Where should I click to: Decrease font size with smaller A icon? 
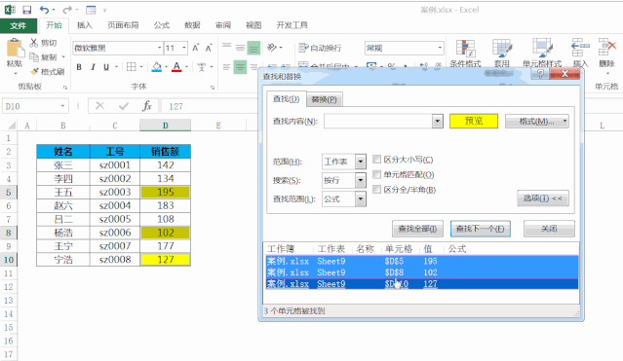click(209, 48)
